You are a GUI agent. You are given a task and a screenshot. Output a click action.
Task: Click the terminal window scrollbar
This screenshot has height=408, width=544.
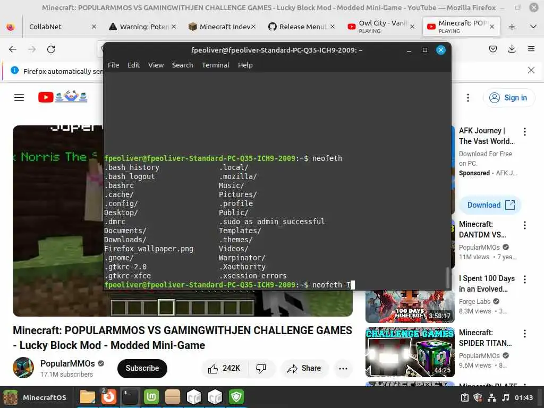click(x=447, y=277)
